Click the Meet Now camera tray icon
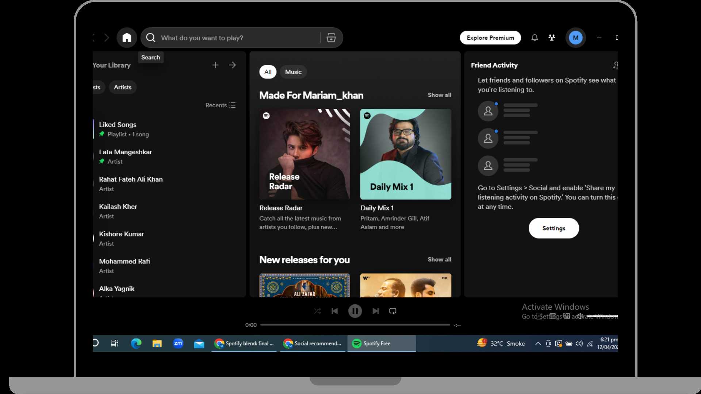 point(548,343)
